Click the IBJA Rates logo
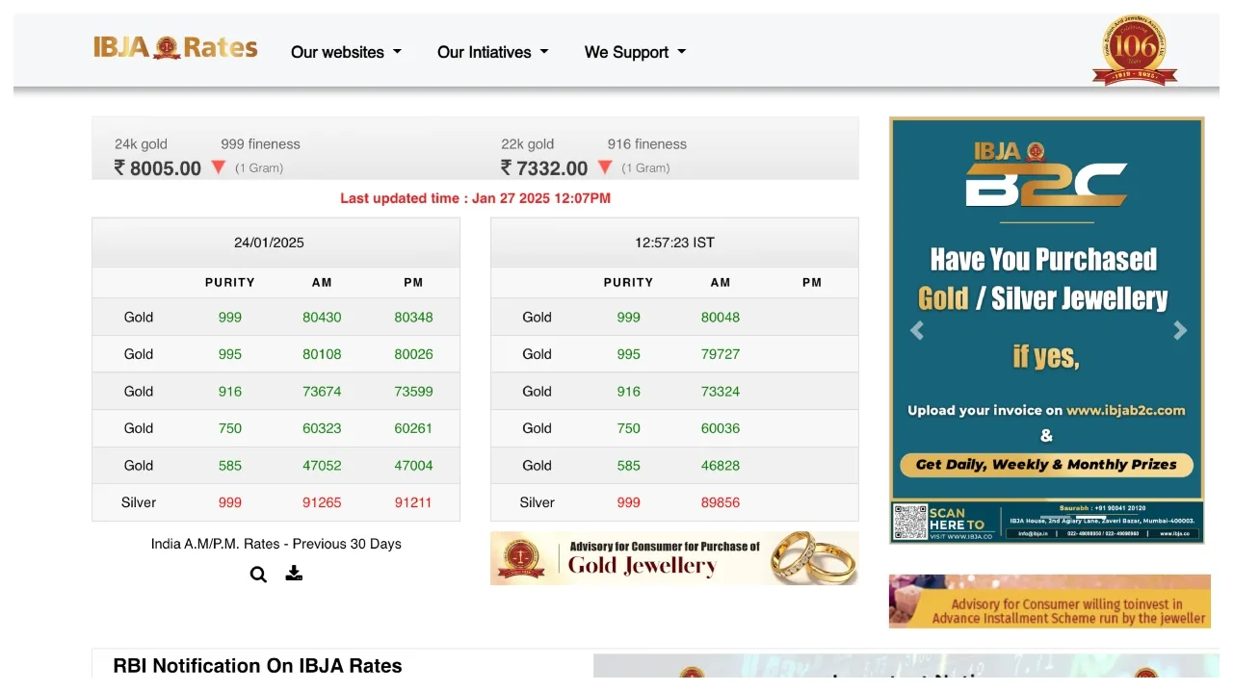 coord(175,47)
